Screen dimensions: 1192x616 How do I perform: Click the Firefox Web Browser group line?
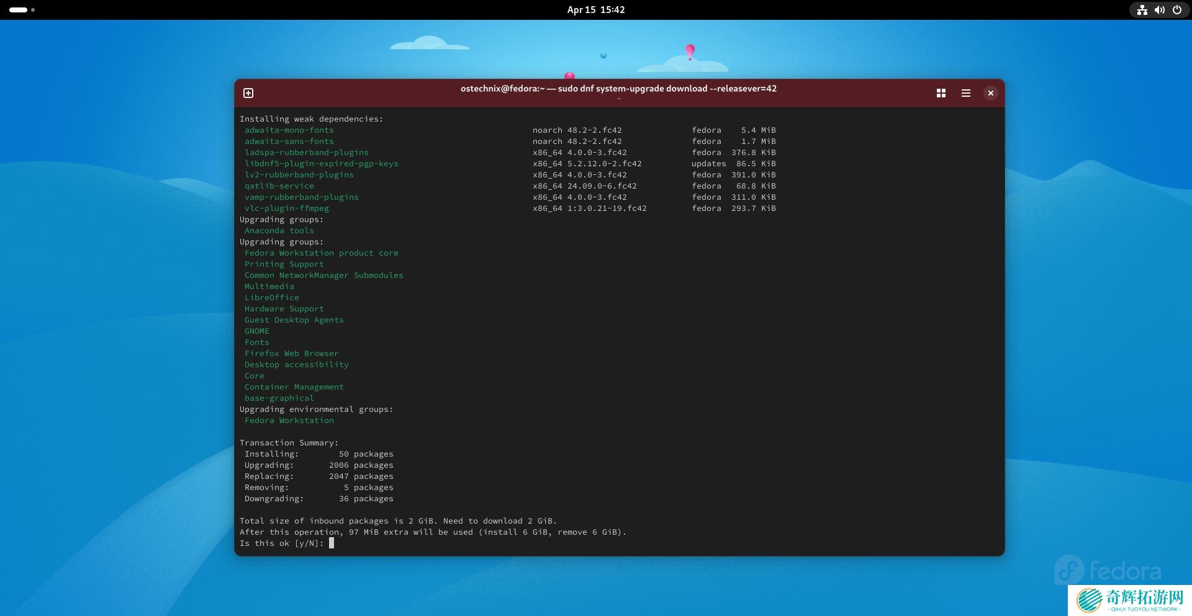291,354
